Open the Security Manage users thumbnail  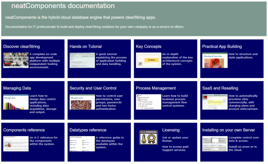point(82,102)
